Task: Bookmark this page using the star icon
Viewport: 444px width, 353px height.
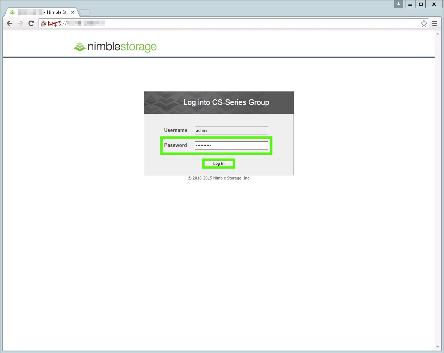Action: click(x=424, y=23)
